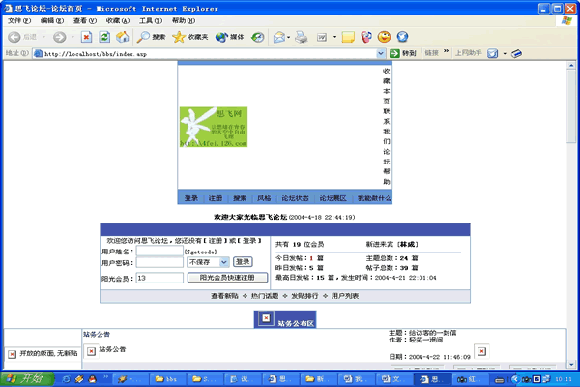Refresh the page with the toolbar refresh icon
The width and height of the screenshot is (580, 387).
click(x=104, y=37)
